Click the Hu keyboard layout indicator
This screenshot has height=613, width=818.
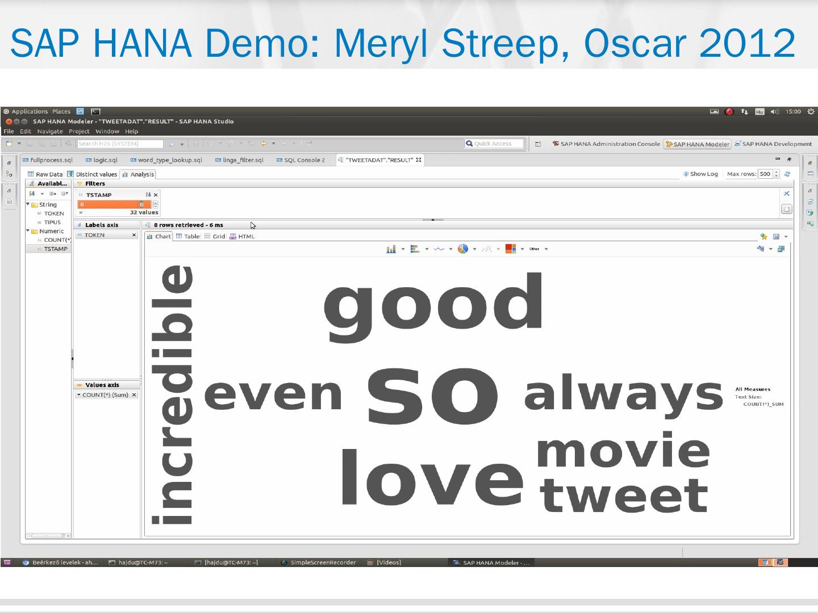pos(759,112)
